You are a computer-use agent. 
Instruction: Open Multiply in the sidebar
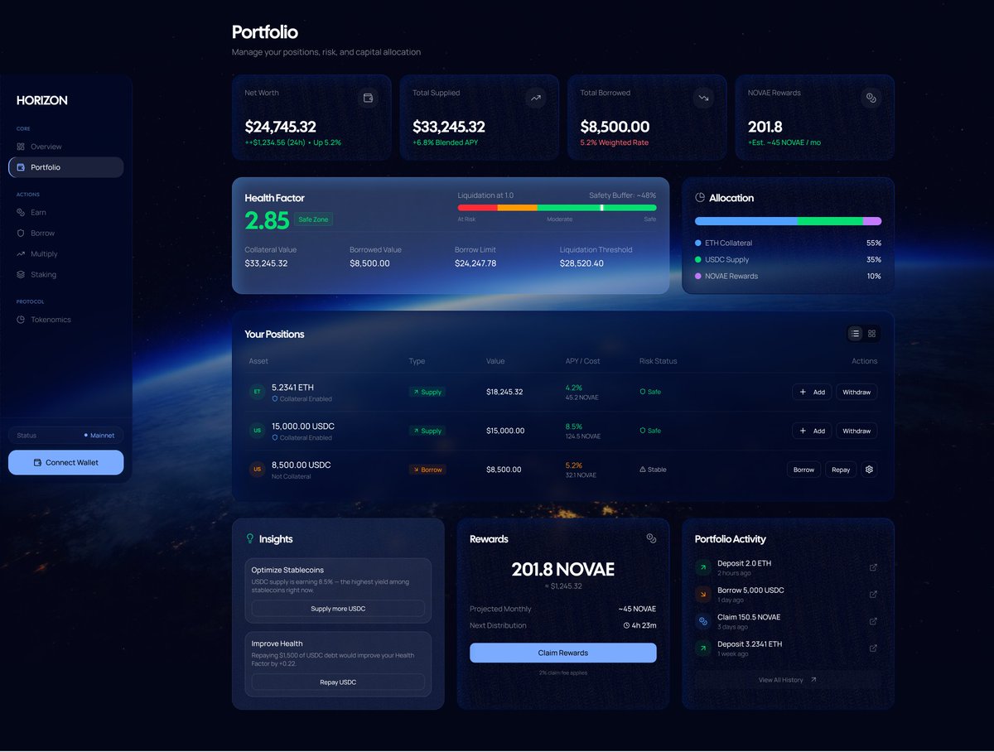(66, 253)
